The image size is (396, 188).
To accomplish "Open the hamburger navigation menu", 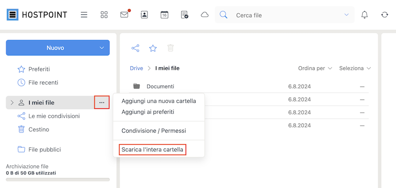I will coord(84,15).
